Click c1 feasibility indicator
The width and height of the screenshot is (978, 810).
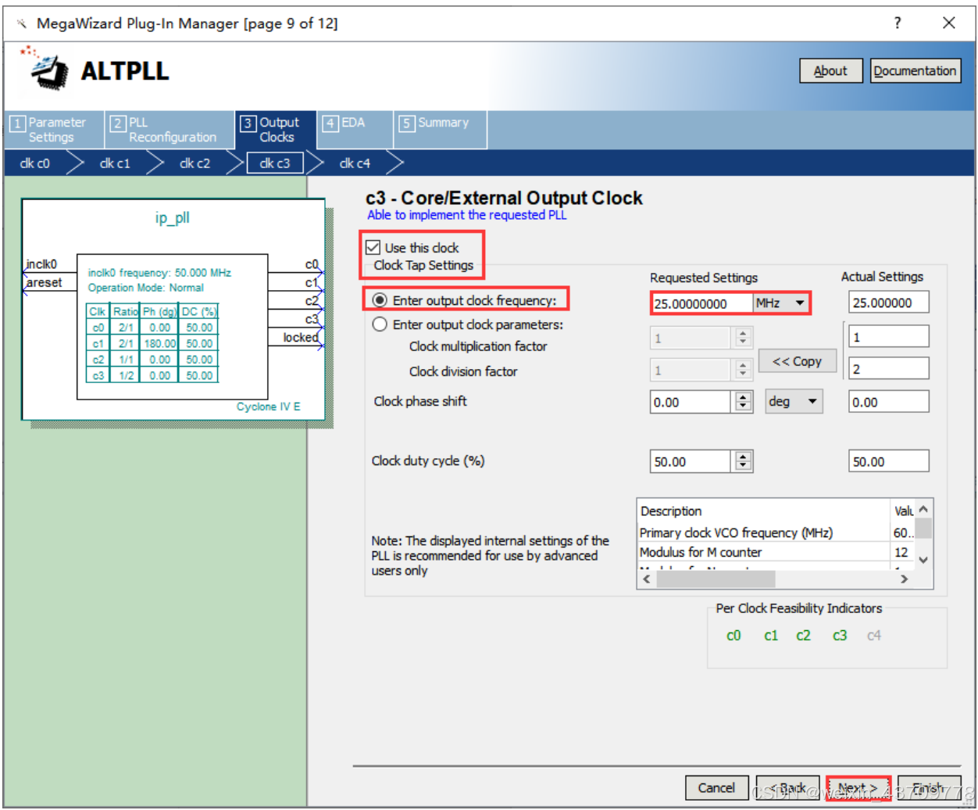coord(771,636)
